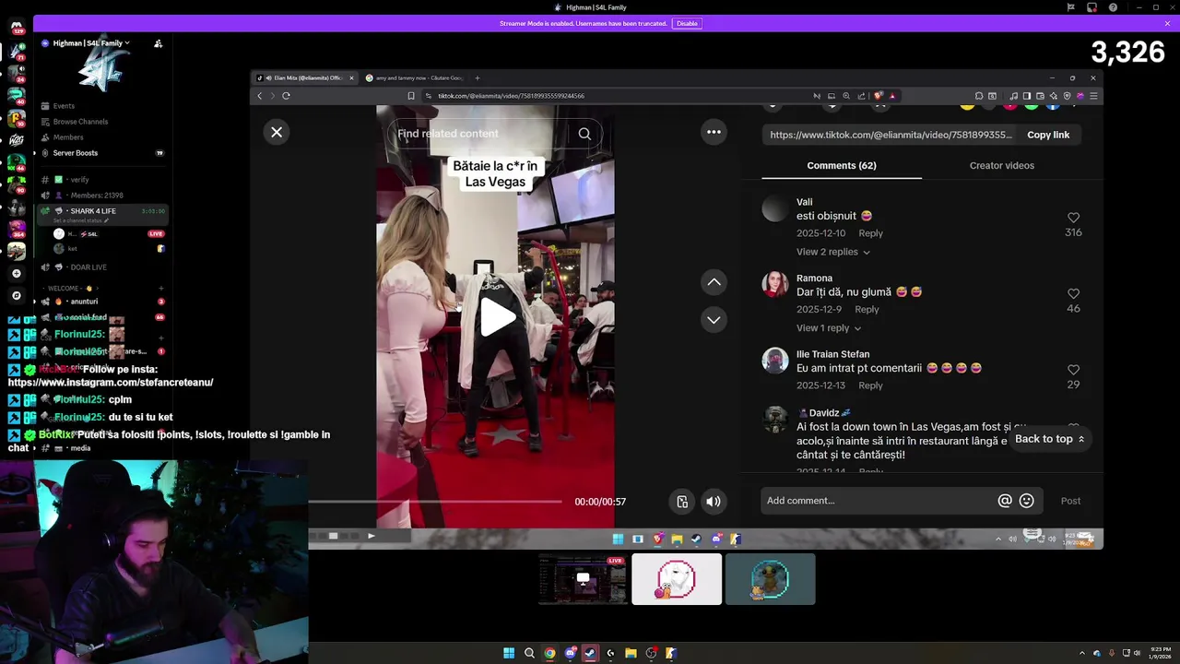Like Ramona's comment

click(1073, 293)
